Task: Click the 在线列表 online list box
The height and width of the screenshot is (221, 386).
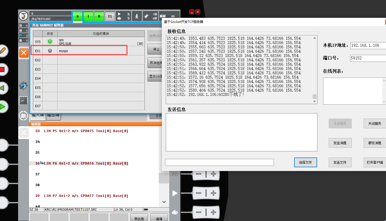Action: click(354, 91)
